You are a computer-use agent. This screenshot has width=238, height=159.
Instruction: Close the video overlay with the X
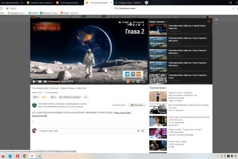click(x=217, y=19)
